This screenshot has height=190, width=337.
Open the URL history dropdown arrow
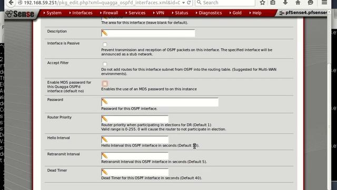point(183,3)
